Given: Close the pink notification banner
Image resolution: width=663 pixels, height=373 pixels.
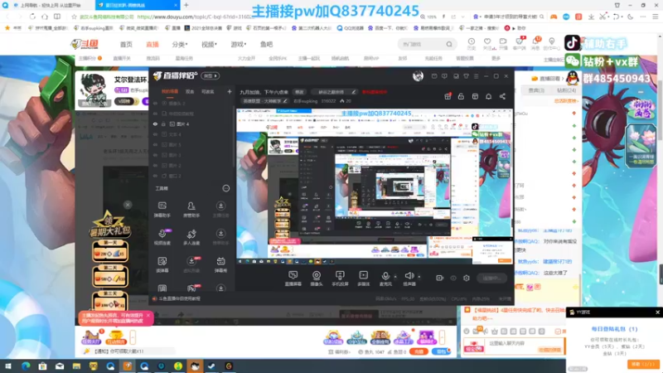Looking at the screenshot, I should click(148, 316).
